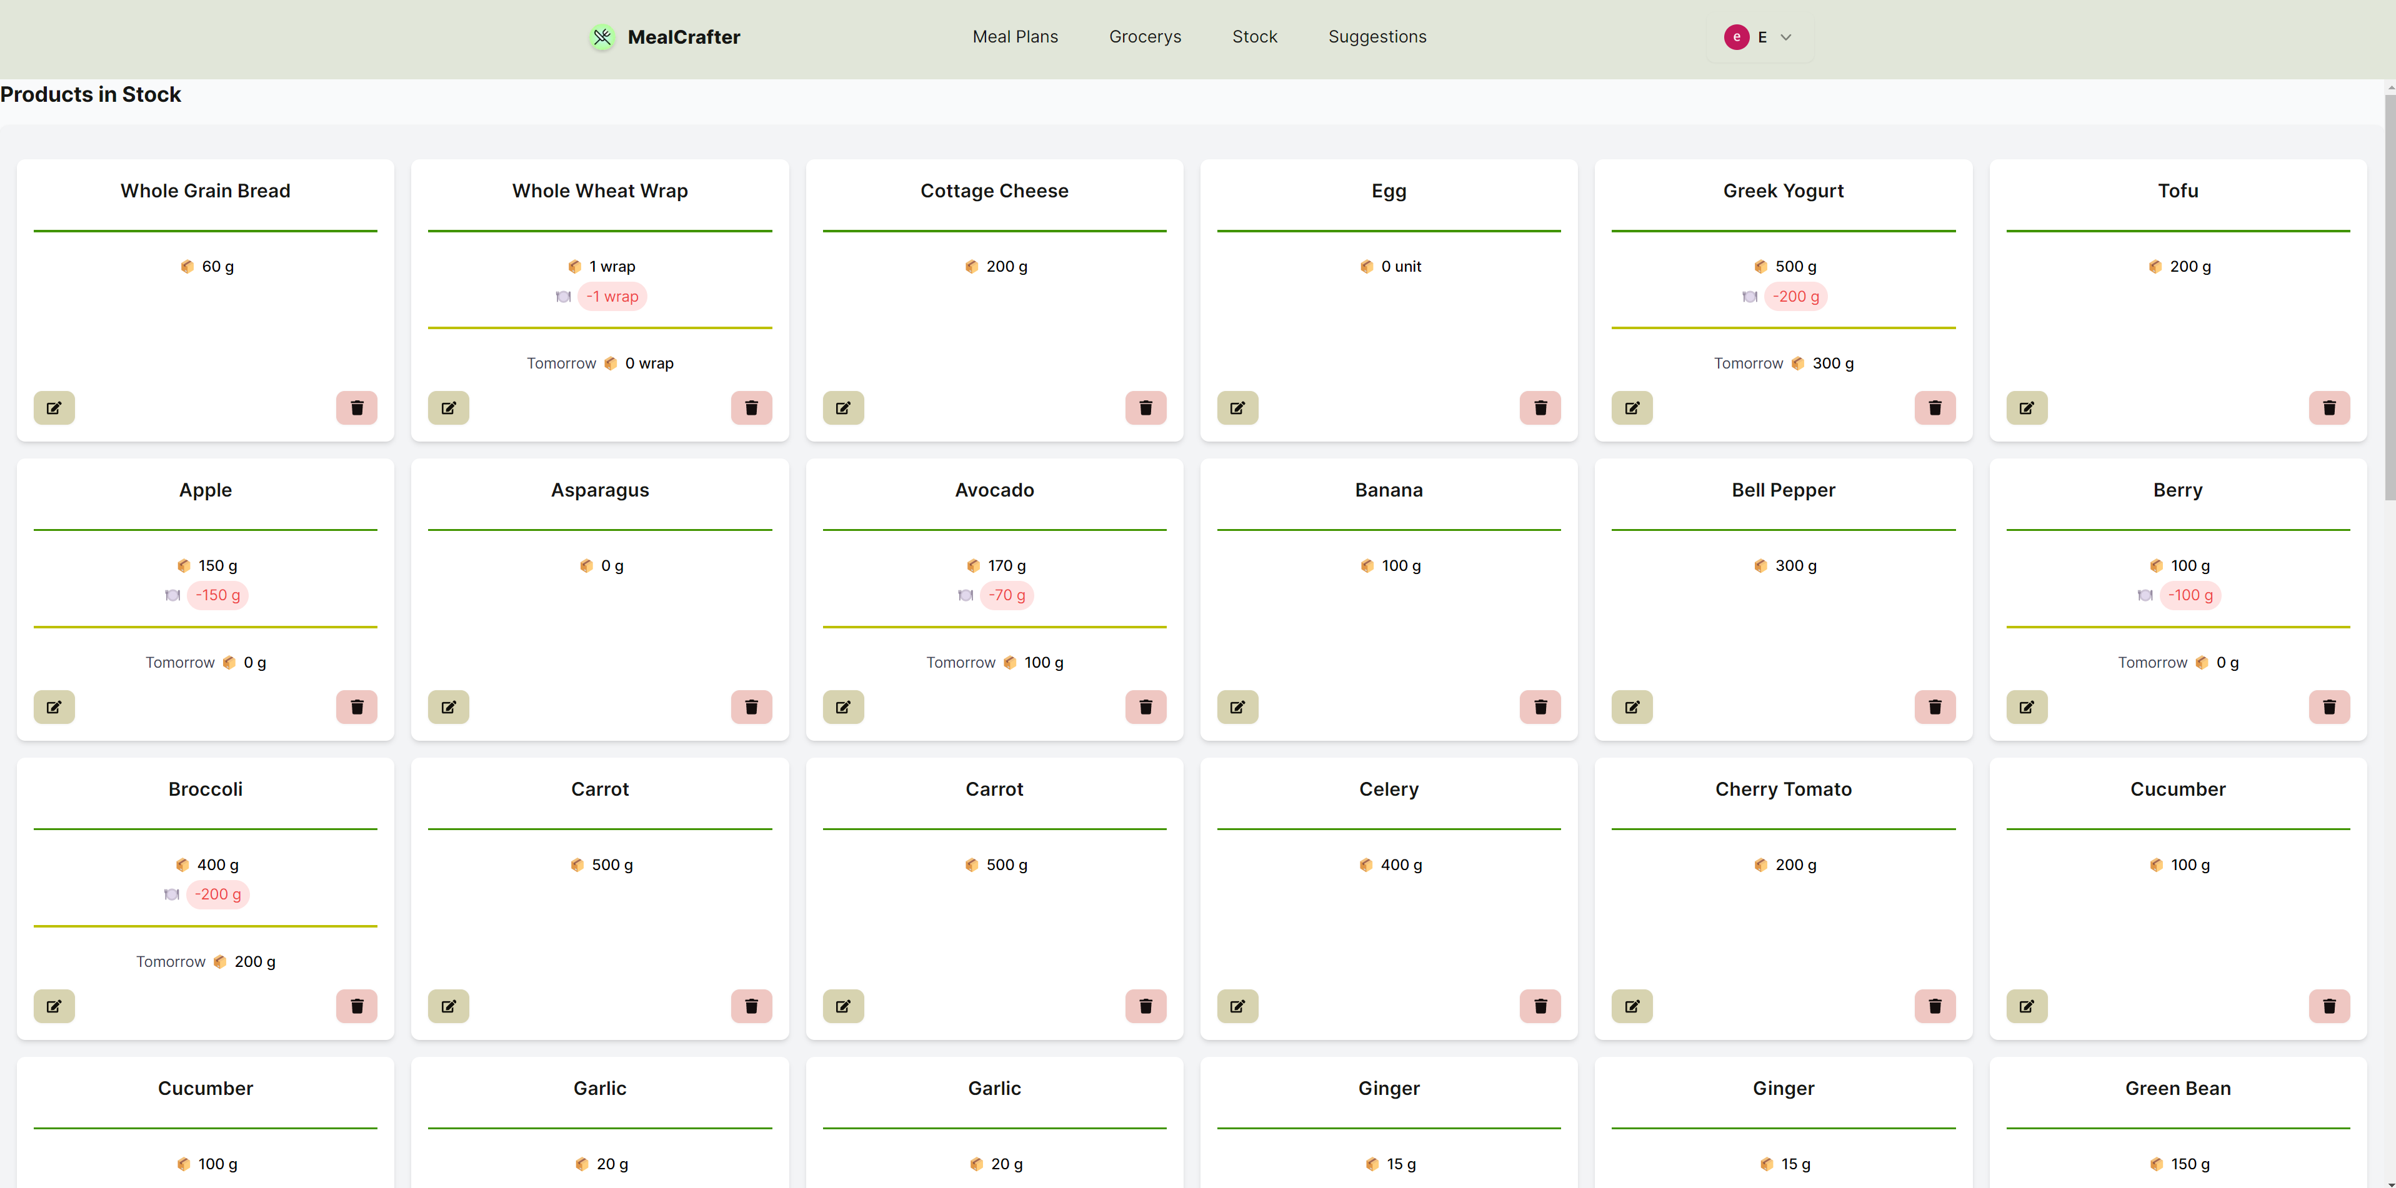This screenshot has width=2396, height=1188.
Task: Click the MealCrafter logo icon
Action: coord(602,37)
